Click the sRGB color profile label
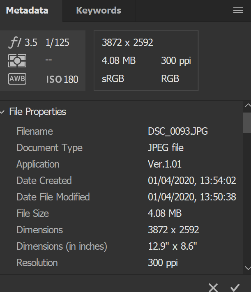251x292 pixels. click(x=113, y=79)
